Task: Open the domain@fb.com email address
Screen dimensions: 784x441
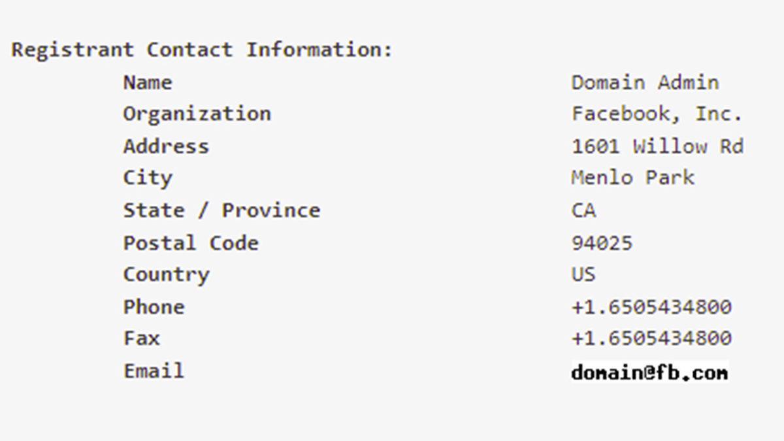Action: point(649,372)
